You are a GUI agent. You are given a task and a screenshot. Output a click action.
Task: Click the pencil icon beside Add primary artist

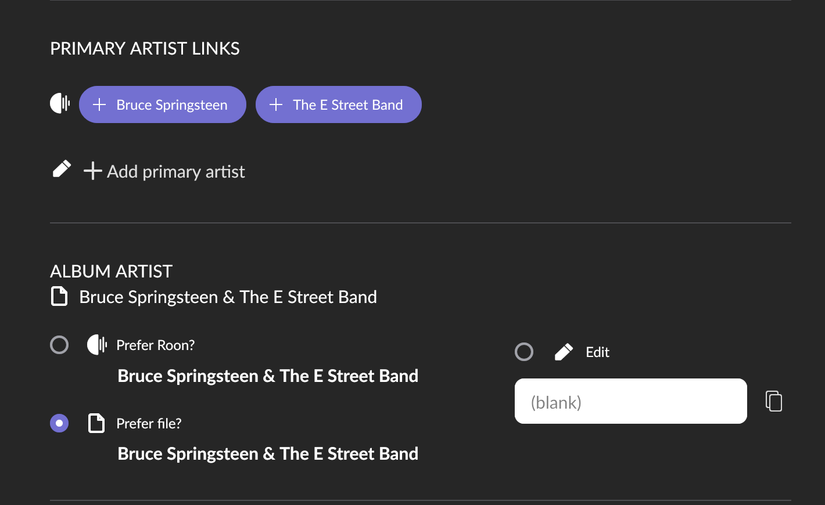click(x=62, y=169)
